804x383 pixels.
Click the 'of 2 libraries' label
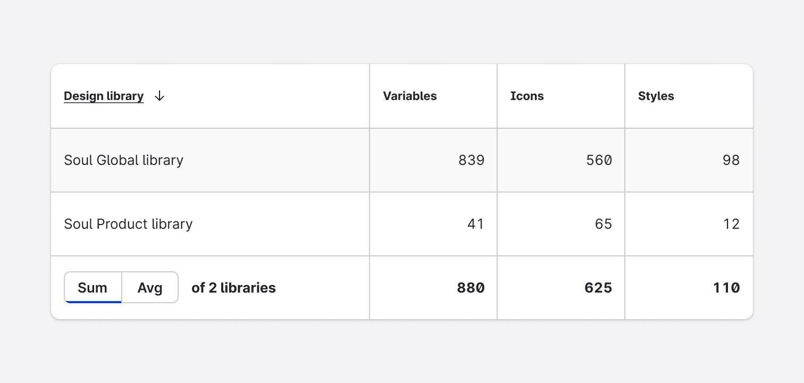click(233, 288)
